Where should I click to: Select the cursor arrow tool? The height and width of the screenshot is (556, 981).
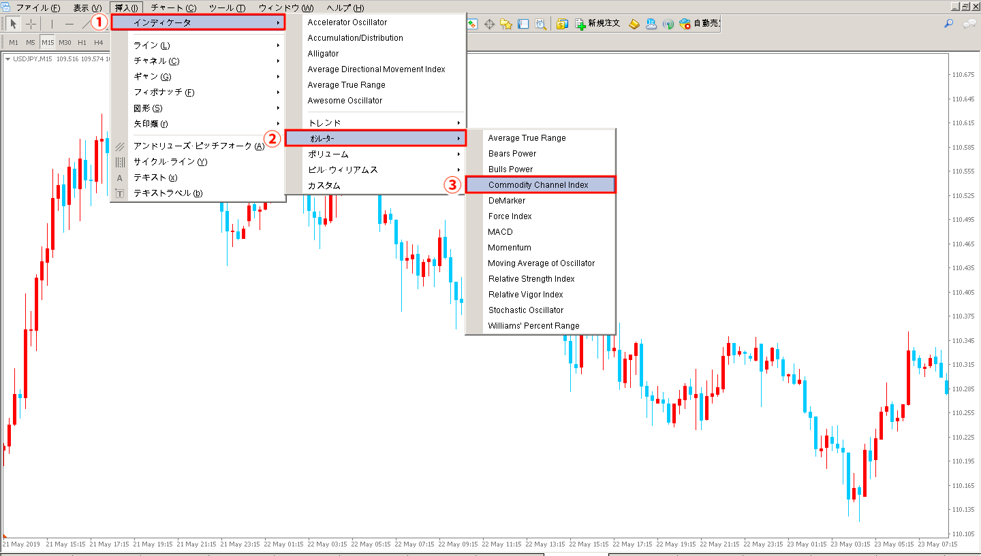point(14,24)
